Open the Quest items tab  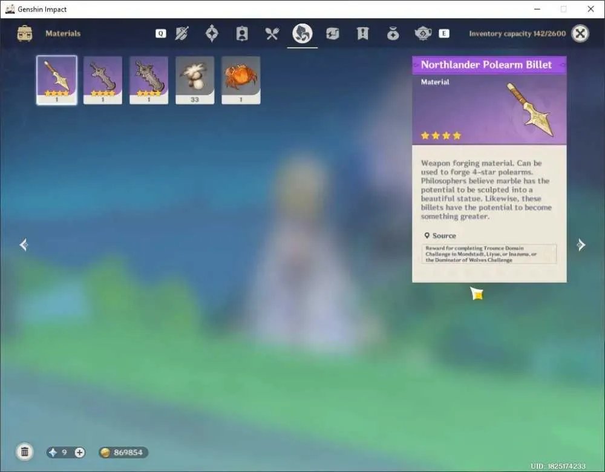tap(362, 33)
